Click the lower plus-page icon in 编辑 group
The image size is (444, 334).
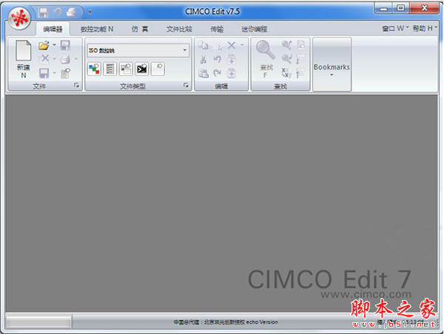tap(232, 73)
